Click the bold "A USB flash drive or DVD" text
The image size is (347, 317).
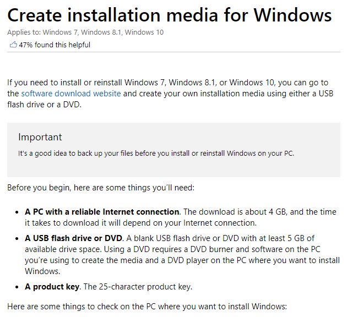point(72,238)
